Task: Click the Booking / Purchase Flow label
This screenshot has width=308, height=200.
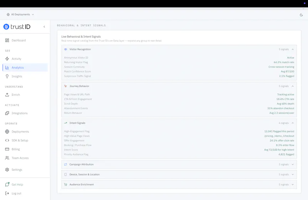Action: (x=78, y=145)
